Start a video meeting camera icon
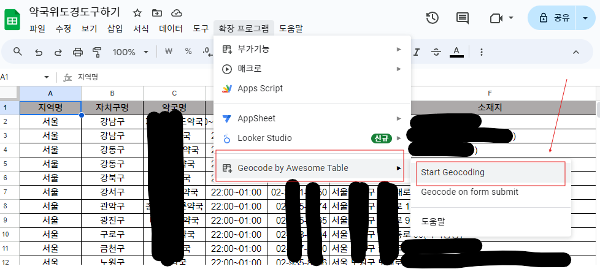The height and width of the screenshot is (269, 600). click(x=496, y=18)
